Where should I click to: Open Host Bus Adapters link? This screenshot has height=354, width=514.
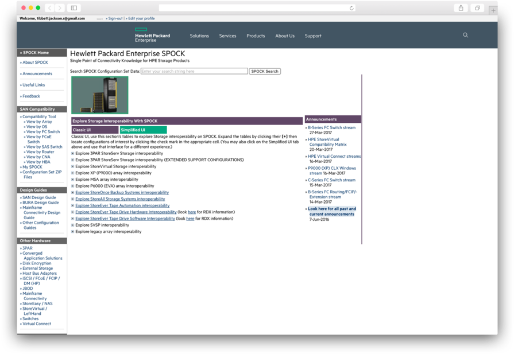pos(39,273)
